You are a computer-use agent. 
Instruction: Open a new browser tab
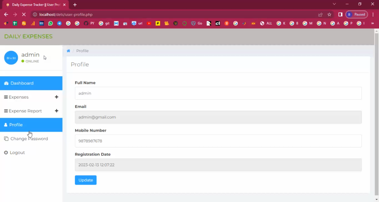tap(75, 5)
